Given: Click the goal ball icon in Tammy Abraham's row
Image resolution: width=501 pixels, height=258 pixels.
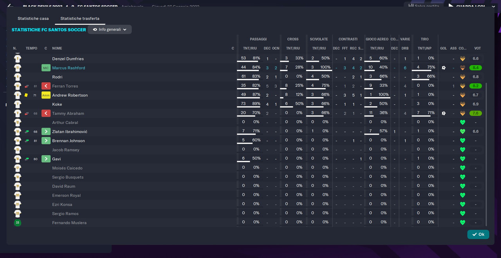Looking at the screenshot, I should [x=443, y=114].
